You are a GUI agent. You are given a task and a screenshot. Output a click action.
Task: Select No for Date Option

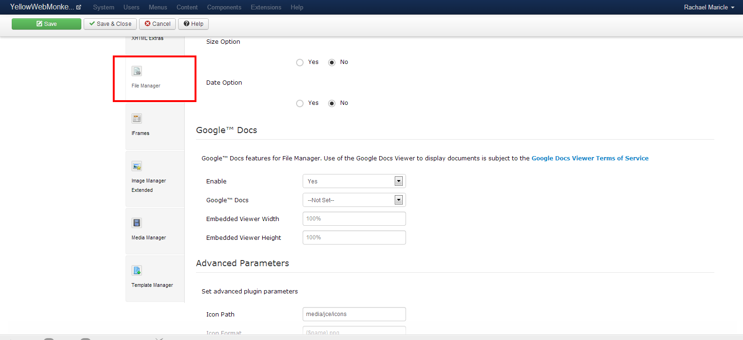[332, 103]
